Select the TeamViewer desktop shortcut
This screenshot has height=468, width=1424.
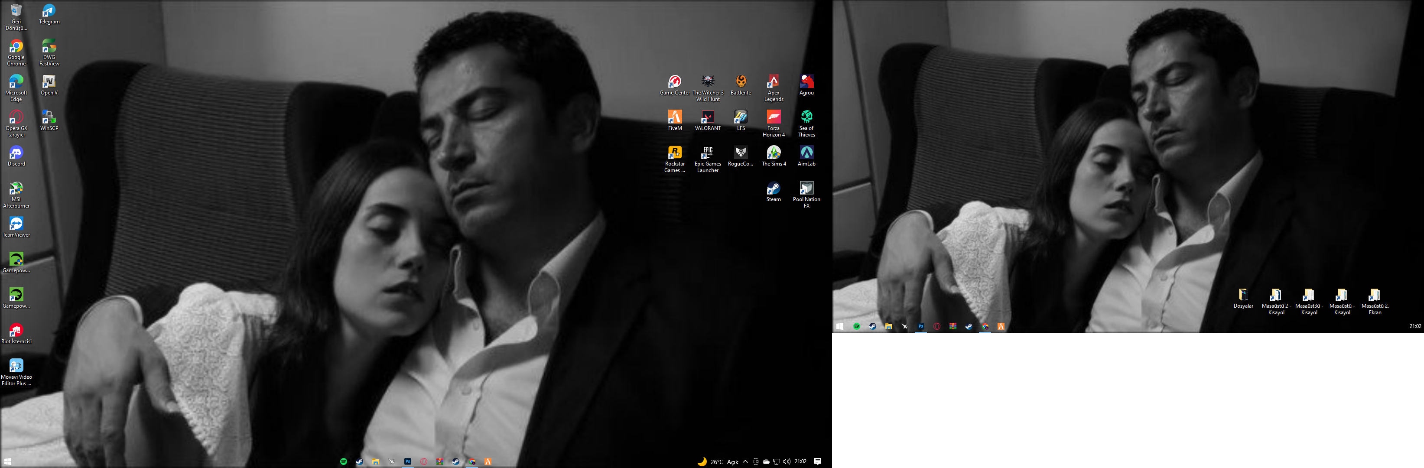coord(16,227)
